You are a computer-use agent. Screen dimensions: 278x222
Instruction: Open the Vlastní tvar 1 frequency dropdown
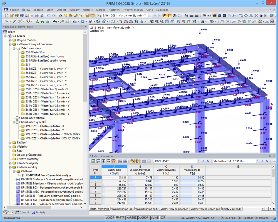pyautogui.click(x=258, y=161)
